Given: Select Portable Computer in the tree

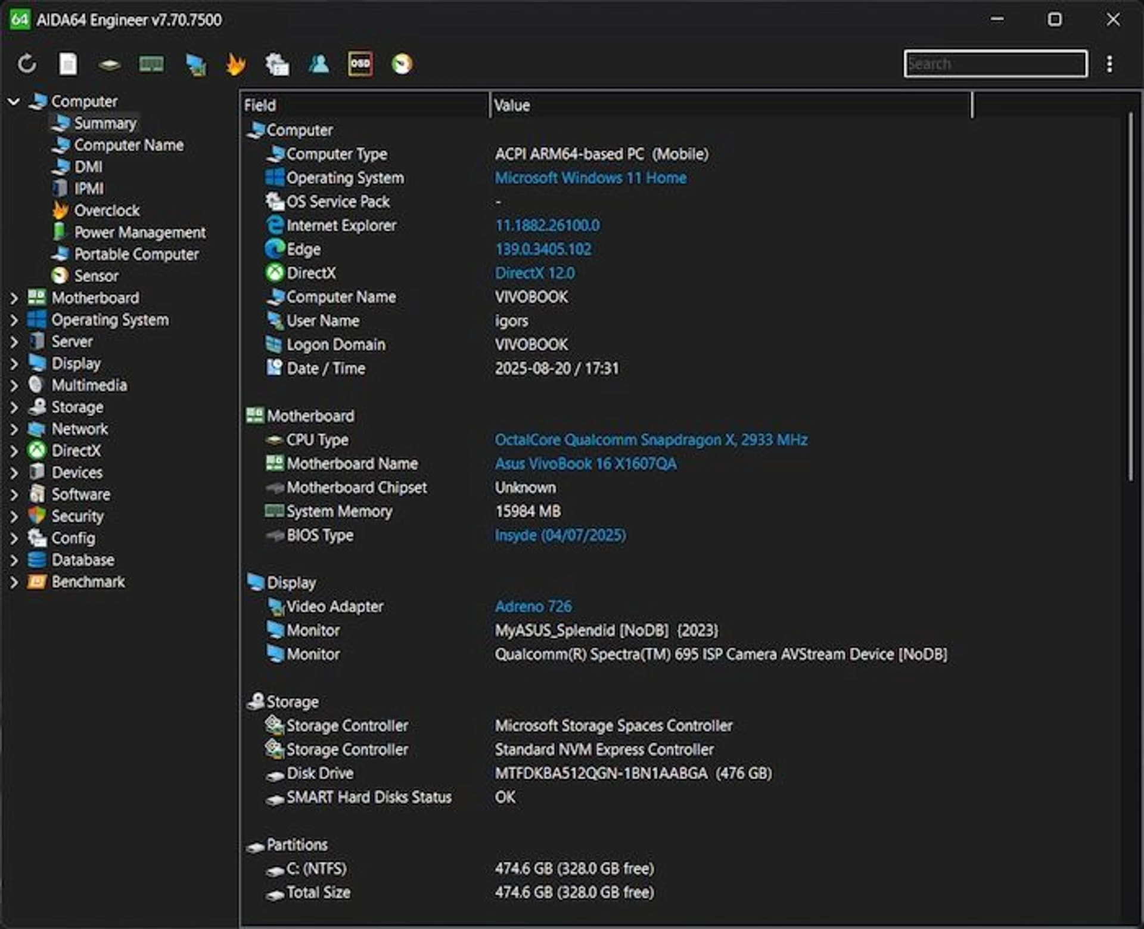Looking at the screenshot, I should [x=136, y=255].
